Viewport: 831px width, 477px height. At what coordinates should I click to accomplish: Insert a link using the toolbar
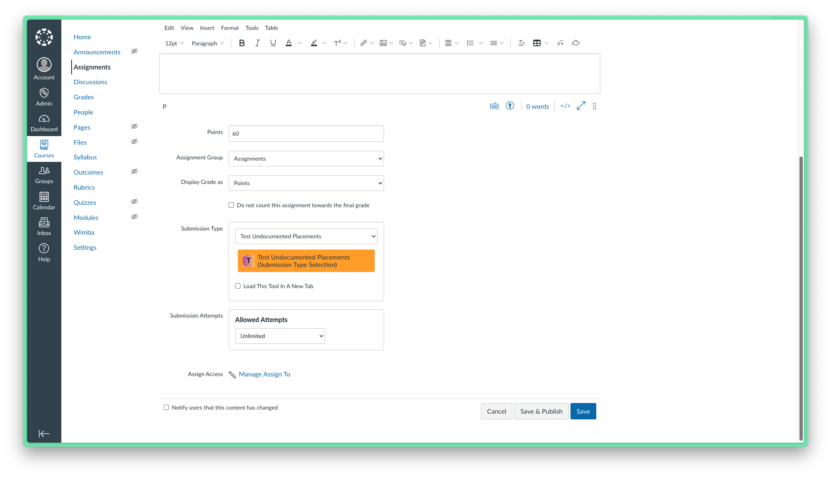pyautogui.click(x=364, y=43)
